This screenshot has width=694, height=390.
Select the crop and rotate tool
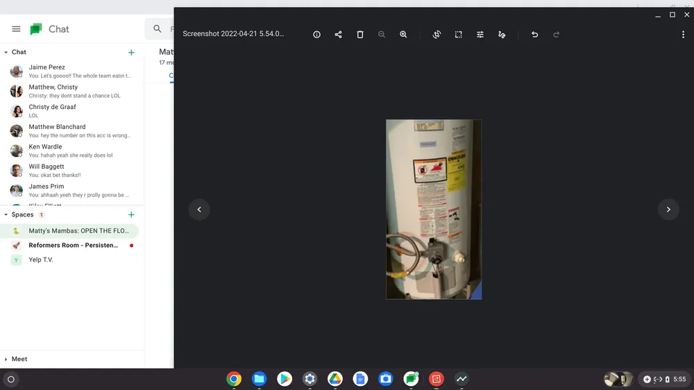click(x=437, y=35)
